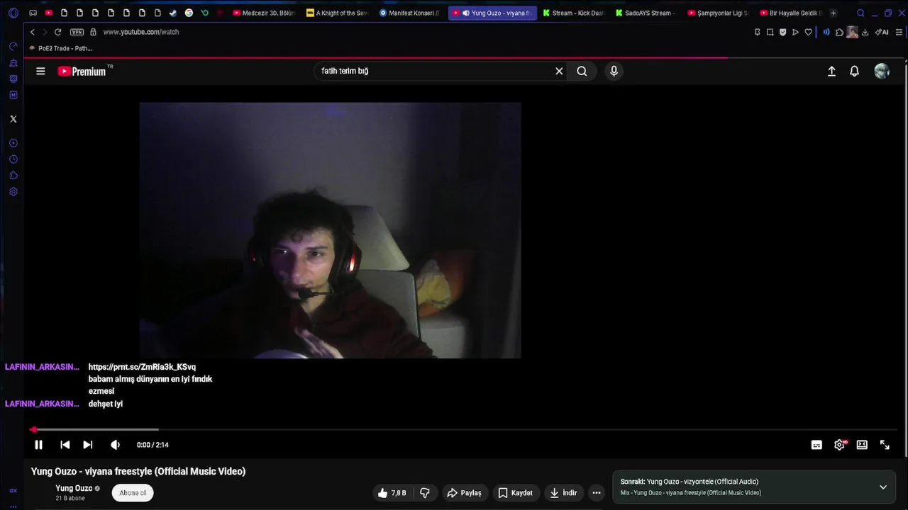Open the YouTube account avatar menu
Screen dimensions: 908x510
[882, 71]
